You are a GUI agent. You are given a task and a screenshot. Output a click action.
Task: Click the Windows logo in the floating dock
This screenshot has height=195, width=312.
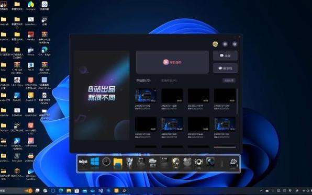[x=95, y=162]
